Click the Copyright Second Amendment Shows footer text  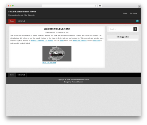(x=73, y=79)
